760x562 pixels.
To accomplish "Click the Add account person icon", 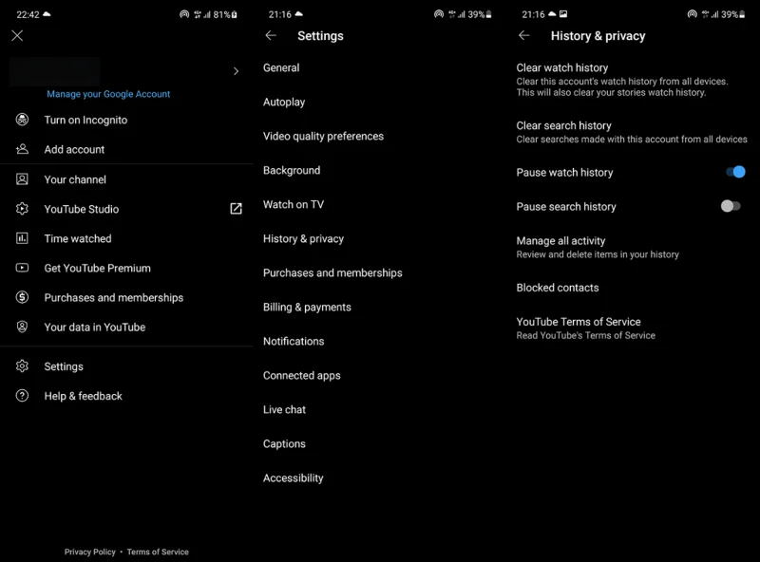I will [22, 149].
